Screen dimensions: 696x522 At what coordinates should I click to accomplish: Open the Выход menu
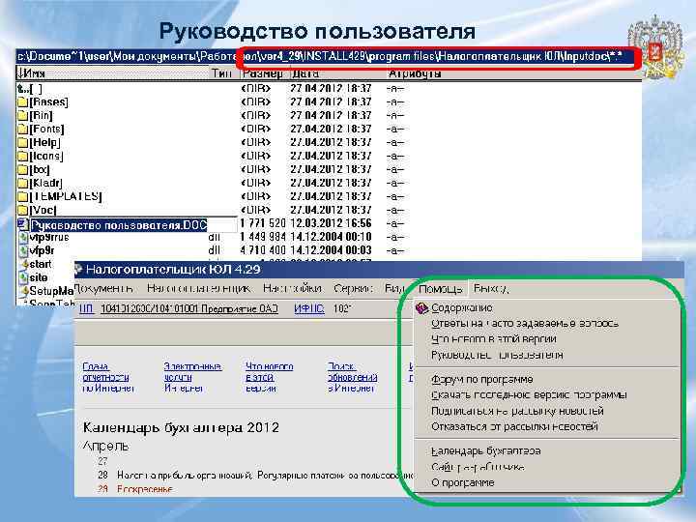point(491,288)
